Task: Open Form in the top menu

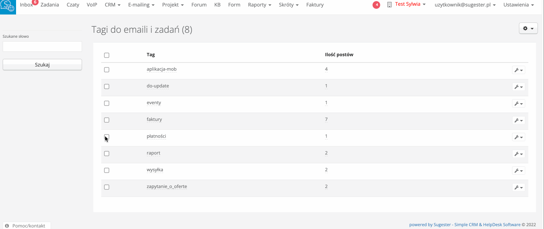Action: tap(234, 5)
